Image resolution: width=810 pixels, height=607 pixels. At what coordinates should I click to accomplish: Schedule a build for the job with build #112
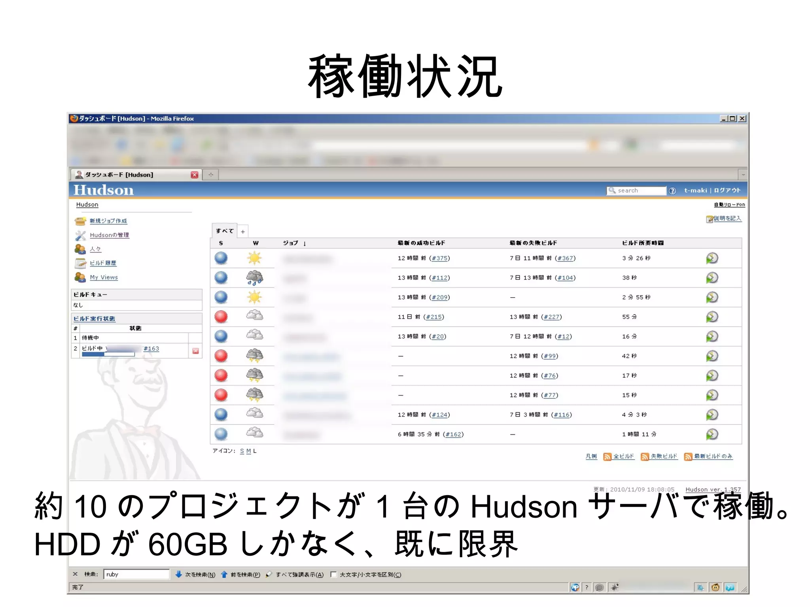(712, 278)
